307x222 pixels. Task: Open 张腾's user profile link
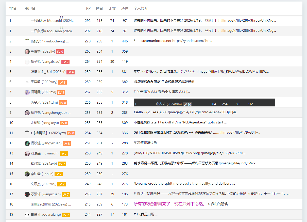[x=48, y=72]
